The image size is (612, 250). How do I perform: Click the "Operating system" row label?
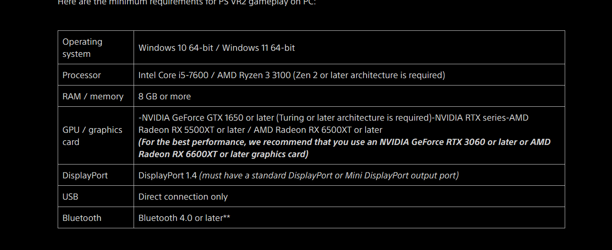(x=82, y=48)
